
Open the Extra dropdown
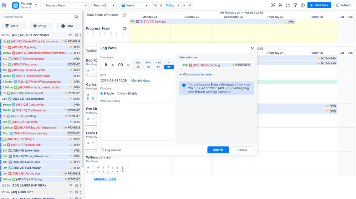point(68,26)
